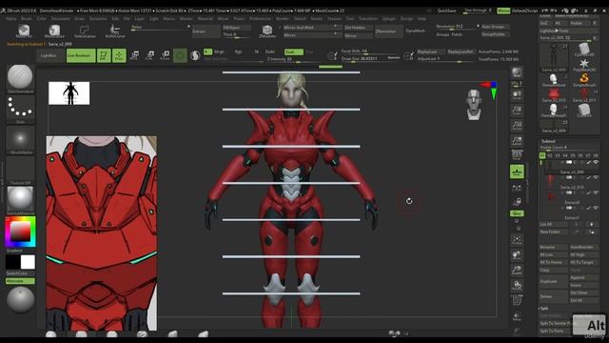
Task: Toggle visibility eye of first subtool
Action: coord(596,162)
